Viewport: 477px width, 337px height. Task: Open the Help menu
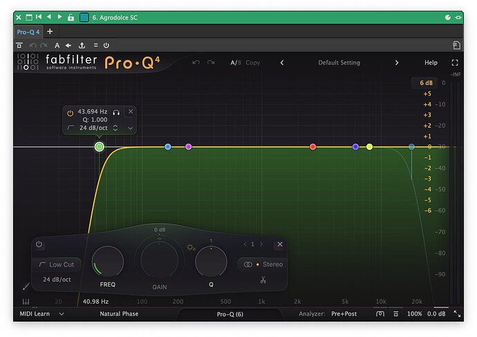pos(431,63)
